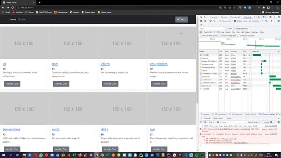This screenshot has width=281, height=158.
Task: Open the What's New drawer tab
Action: pyautogui.click(x=218, y=118)
